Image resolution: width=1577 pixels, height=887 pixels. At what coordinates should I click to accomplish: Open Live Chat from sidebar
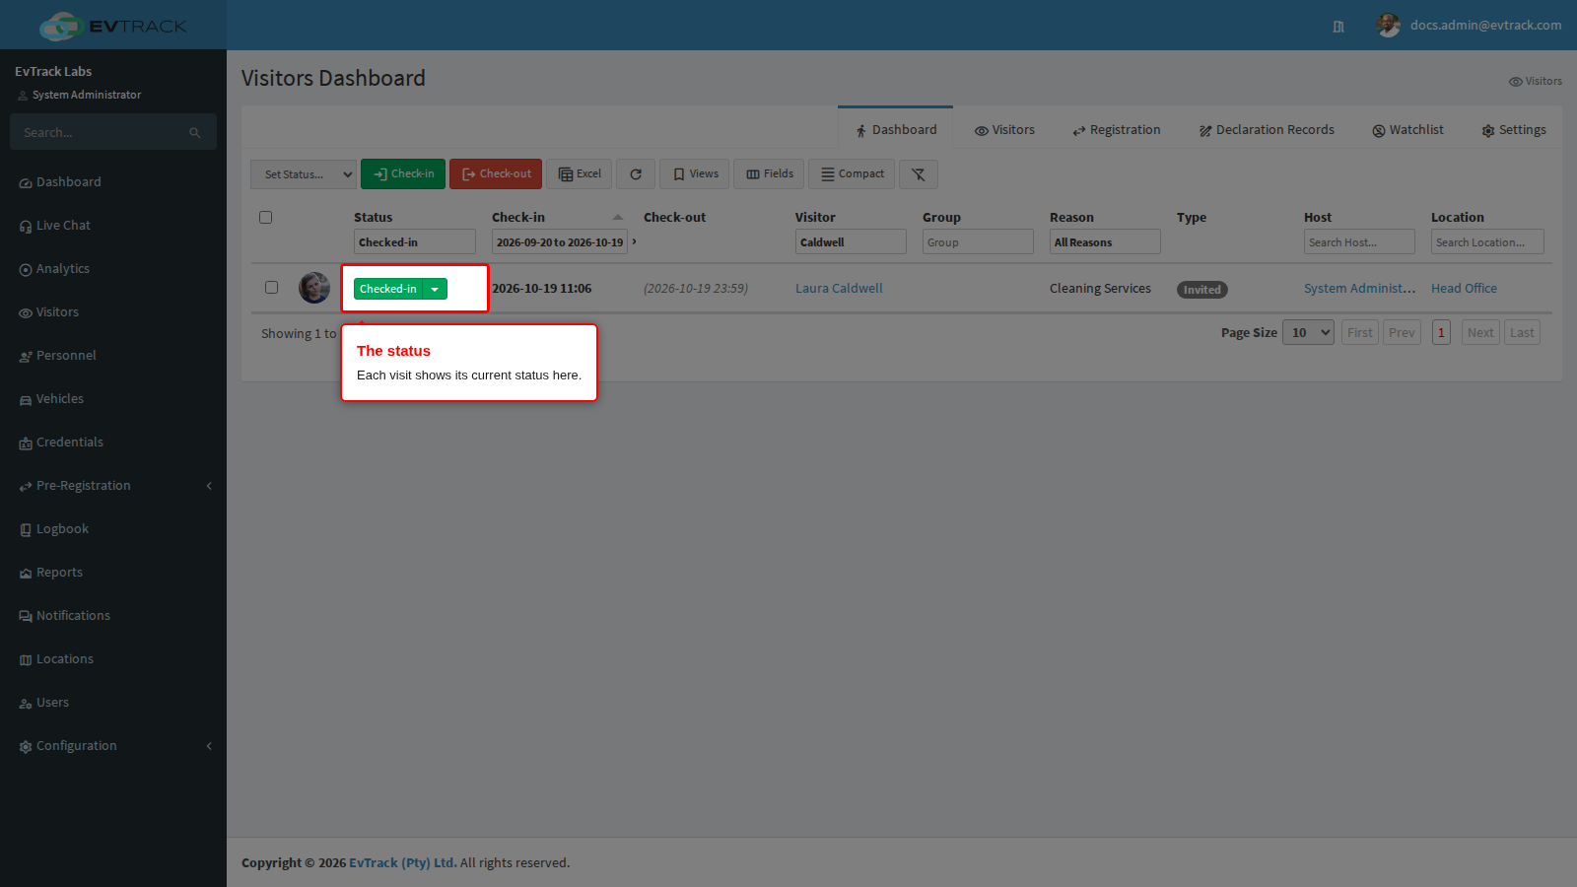pyautogui.click(x=63, y=226)
